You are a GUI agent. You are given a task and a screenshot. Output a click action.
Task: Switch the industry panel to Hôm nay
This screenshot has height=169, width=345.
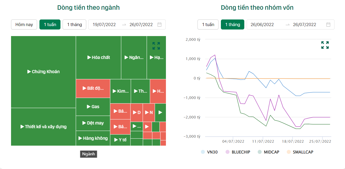click(24, 24)
